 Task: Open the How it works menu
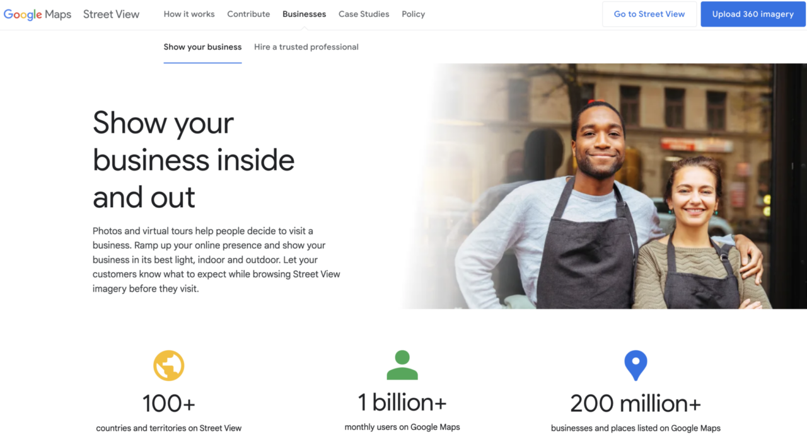click(x=189, y=14)
